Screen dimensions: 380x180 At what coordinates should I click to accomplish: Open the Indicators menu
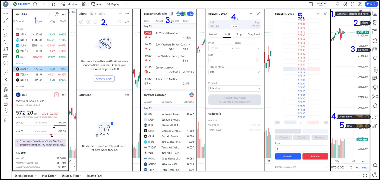[x=70, y=4]
